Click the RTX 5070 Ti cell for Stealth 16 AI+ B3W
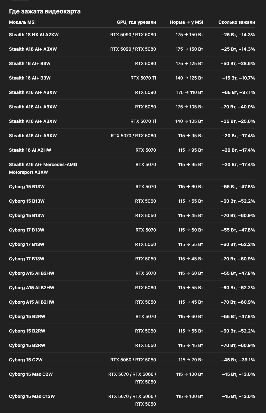This screenshot has width=266, height=413. [143, 78]
